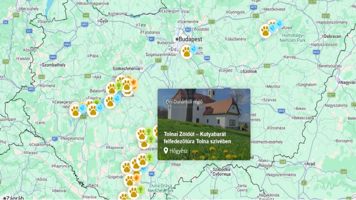Click the Dél-Dunántúli régió tag
Image resolution: width=356 pixels, height=200 pixels.
pos(184,102)
